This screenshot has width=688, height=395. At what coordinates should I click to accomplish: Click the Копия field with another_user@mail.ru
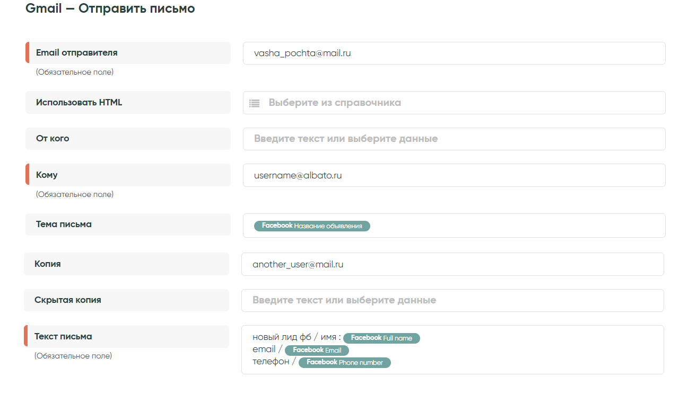pyautogui.click(x=452, y=264)
